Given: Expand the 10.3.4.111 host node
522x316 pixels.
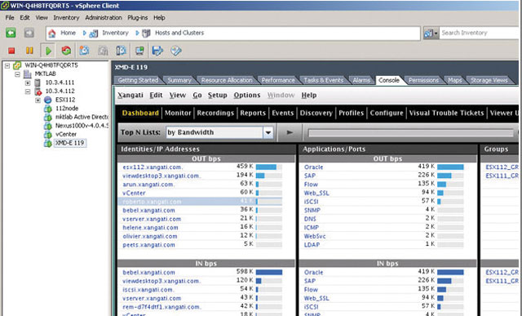Looking at the screenshot, I should pyautogui.click(x=28, y=82).
